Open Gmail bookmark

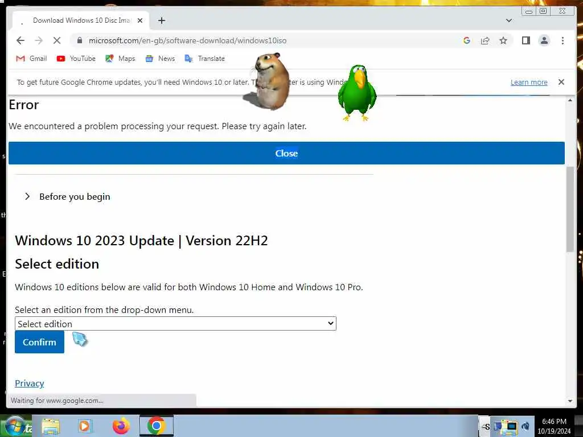coord(32,59)
